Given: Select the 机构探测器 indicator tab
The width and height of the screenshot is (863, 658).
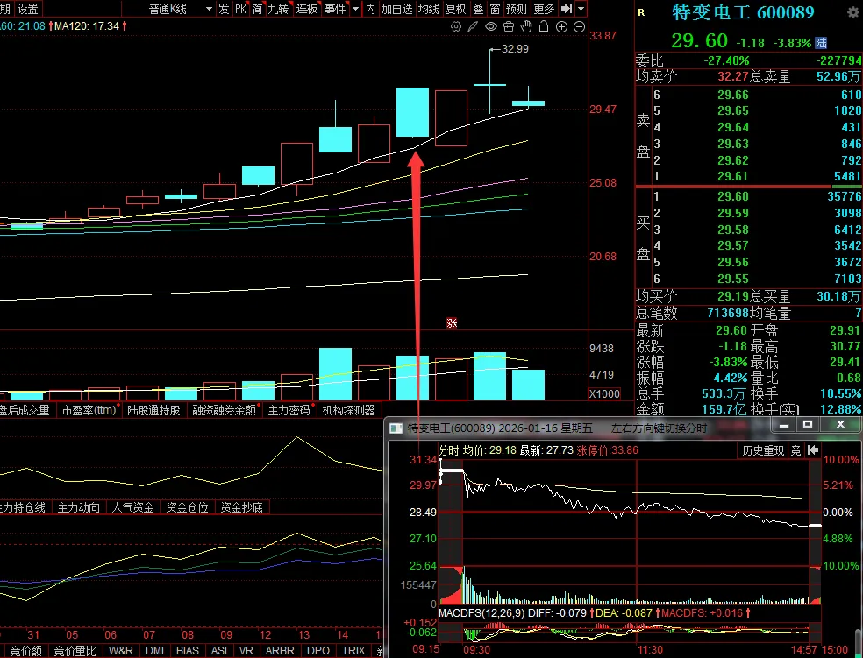Looking at the screenshot, I should (348, 410).
